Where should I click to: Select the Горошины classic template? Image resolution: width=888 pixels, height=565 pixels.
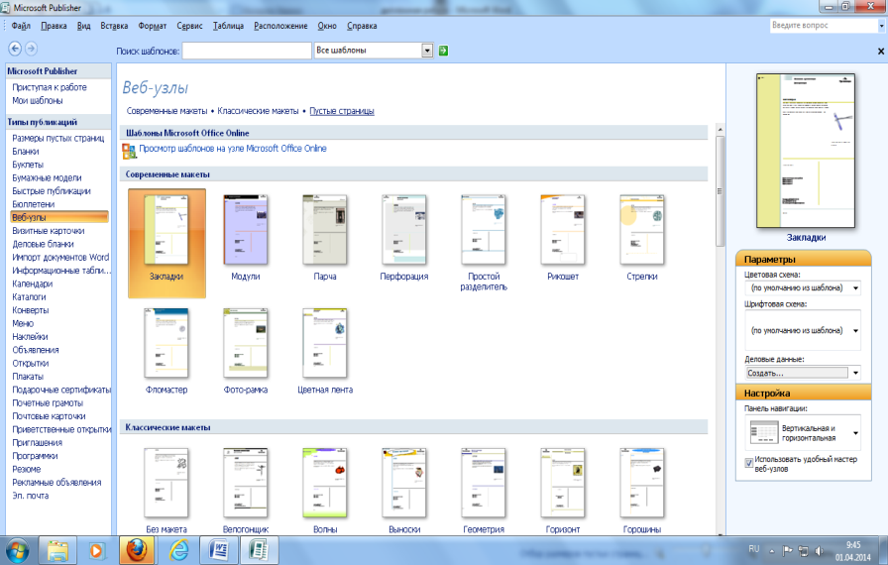click(x=642, y=483)
